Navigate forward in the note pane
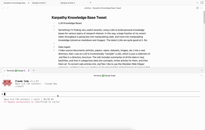The height and width of the screenshot is (130, 205). [8, 8]
